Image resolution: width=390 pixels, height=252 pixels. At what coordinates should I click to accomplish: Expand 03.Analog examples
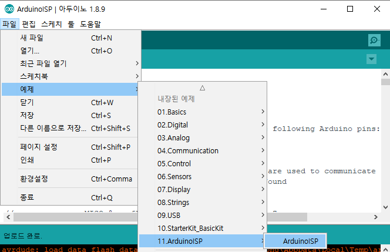203,138
